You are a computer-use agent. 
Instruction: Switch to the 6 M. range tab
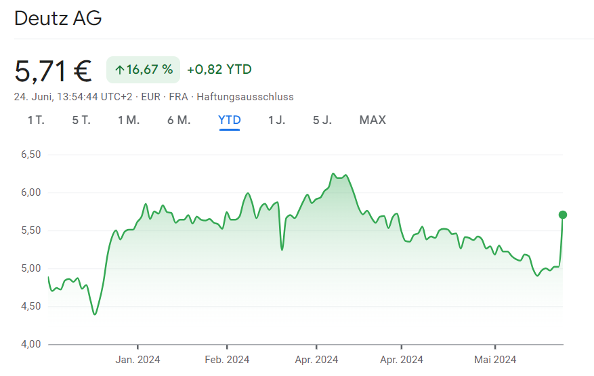179,120
